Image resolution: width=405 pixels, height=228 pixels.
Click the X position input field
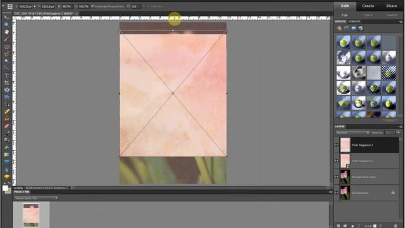pos(25,6)
